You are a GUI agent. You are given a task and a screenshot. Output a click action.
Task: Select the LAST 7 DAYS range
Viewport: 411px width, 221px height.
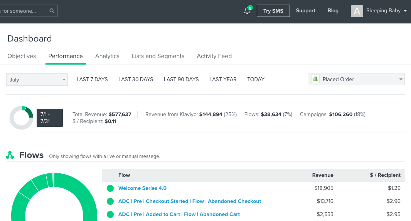(x=92, y=79)
